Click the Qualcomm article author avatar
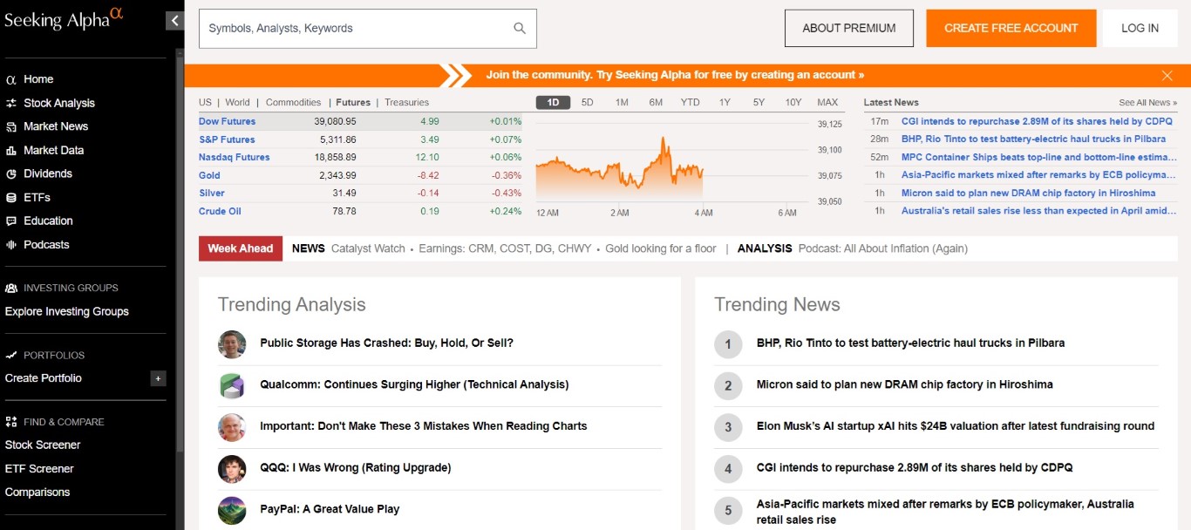Image resolution: width=1191 pixels, height=530 pixels. click(x=232, y=385)
